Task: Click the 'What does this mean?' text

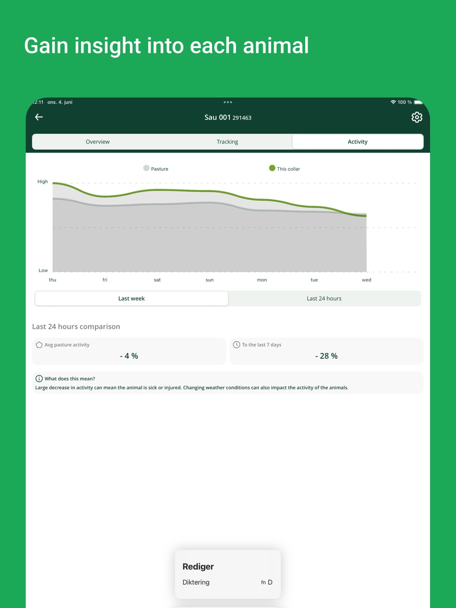Action: click(70, 378)
